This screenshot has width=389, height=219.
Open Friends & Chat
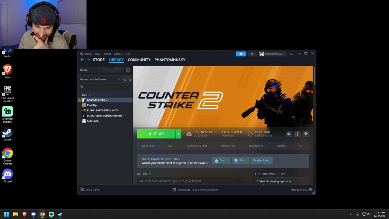click(x=301, y=190)
